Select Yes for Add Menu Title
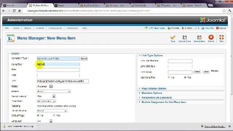 point(185,78)
